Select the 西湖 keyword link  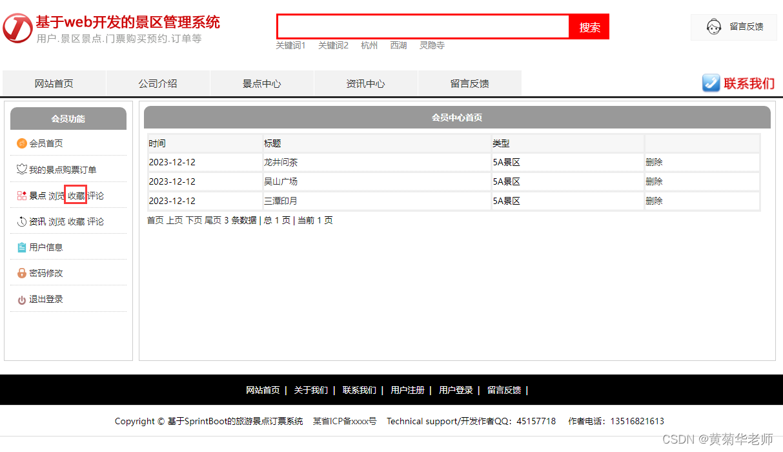[x=398, y=45]
